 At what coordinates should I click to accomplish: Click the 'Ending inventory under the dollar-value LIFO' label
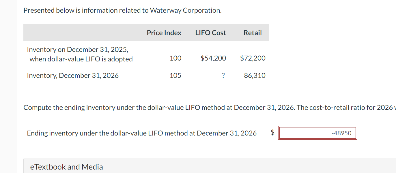141,133
